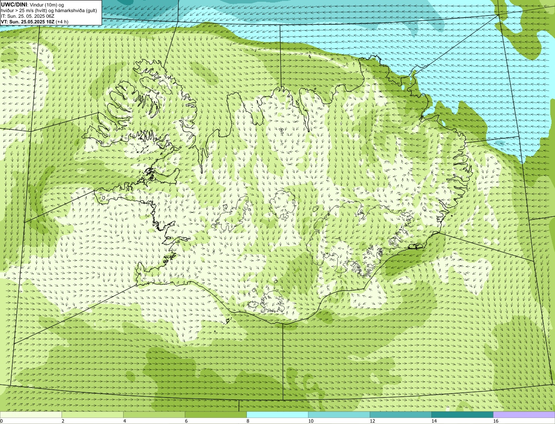Viewport: 555px width, 424px height.
Task: Click the 4–6 m/s green legend segment
Action: [154, 415]
